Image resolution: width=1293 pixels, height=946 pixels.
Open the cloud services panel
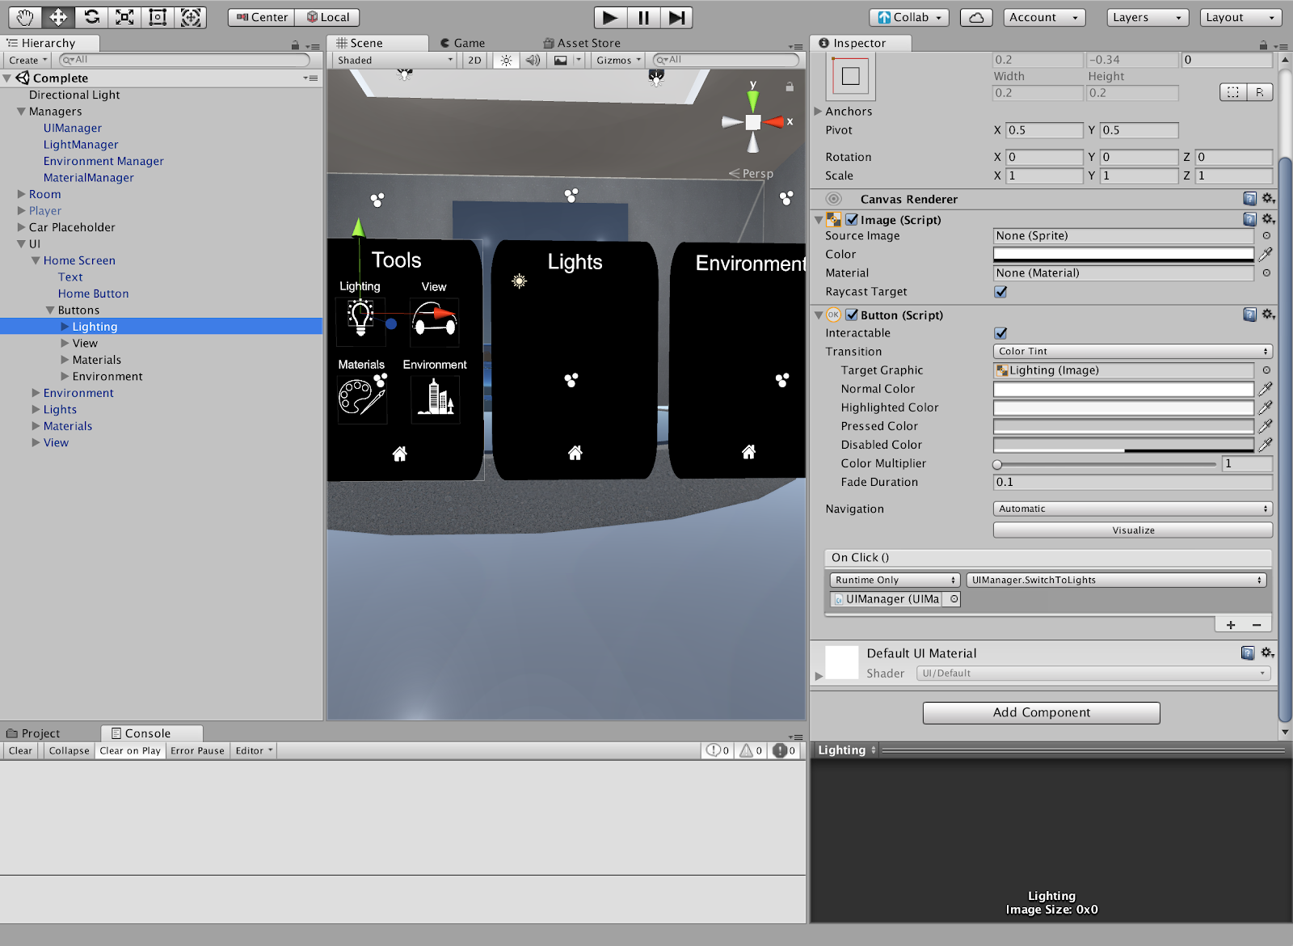[x=976, y=17]
